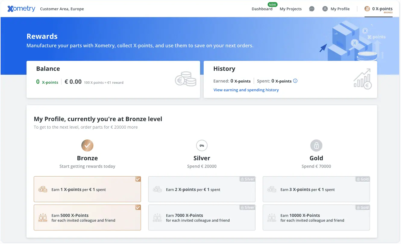Click the bronze X-points coin icon
The width and height of the screenshot is (401, 244).
pyautogui.click(x=367, y=9)
